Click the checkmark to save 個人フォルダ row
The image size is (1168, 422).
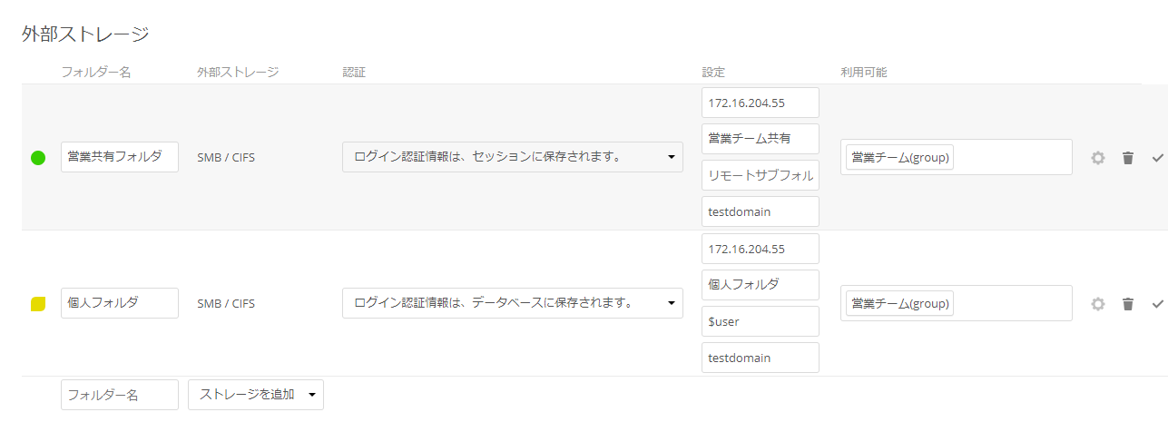point(1157,304)
